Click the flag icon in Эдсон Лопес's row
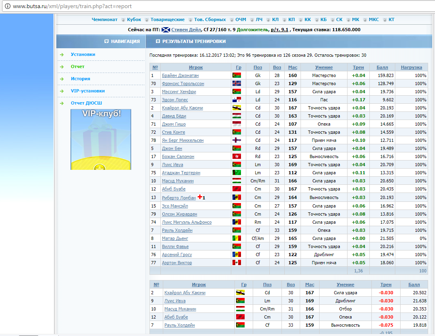Viewport: 435px width, 336px height. click(237, 100)
